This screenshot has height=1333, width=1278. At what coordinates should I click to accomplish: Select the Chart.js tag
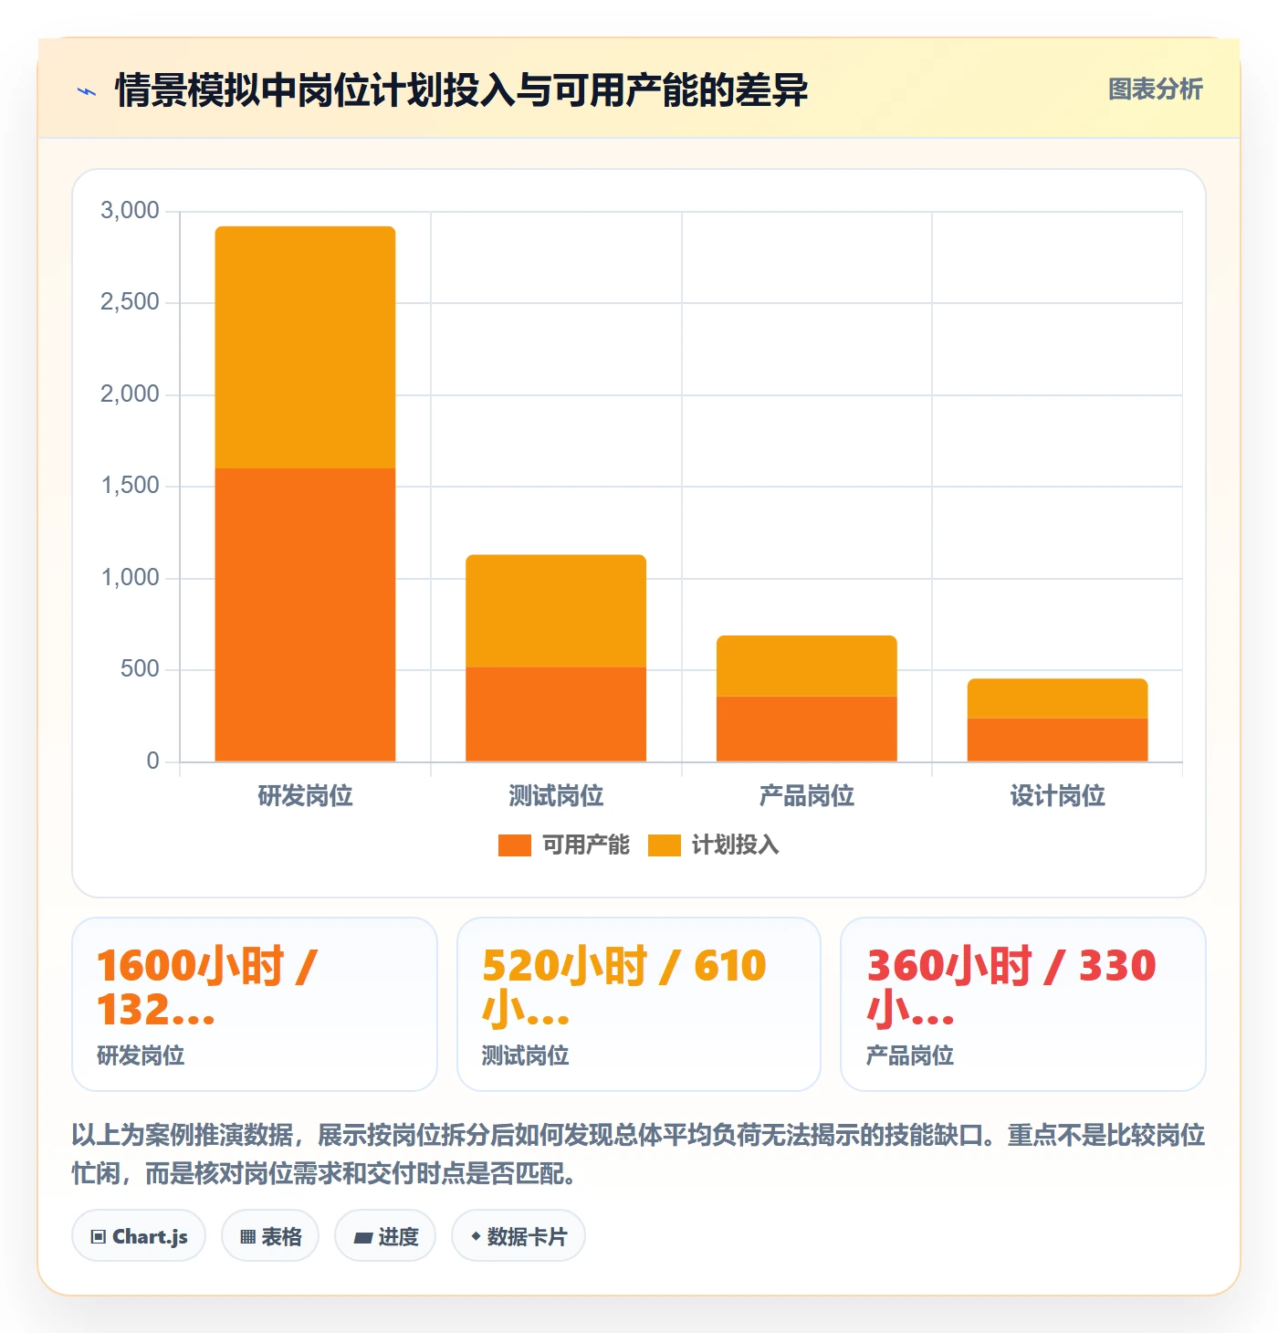click(x=139, y=1236)
